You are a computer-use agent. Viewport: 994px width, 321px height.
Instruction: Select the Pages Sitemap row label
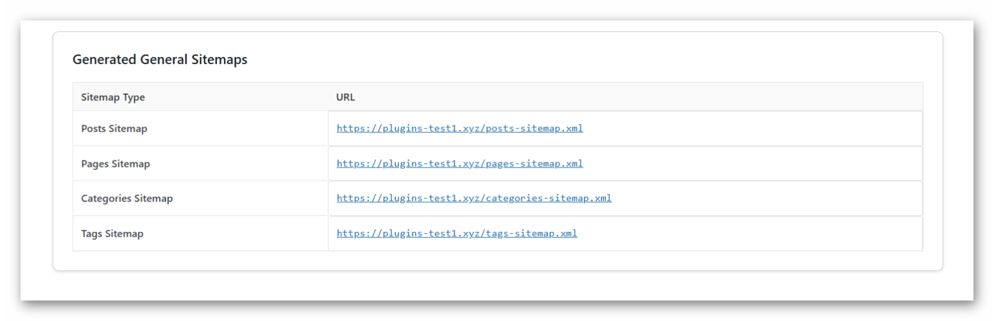pyautogui.click(x=115, y=164)
